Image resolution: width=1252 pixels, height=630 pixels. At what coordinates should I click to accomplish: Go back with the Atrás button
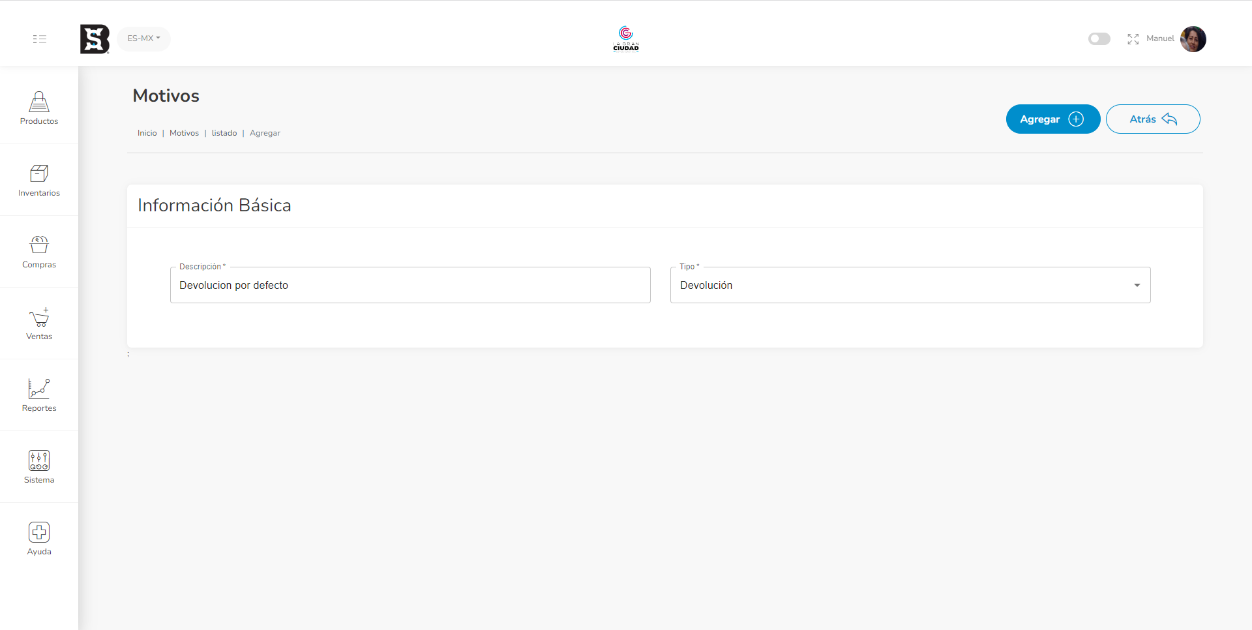point(1153,119)
